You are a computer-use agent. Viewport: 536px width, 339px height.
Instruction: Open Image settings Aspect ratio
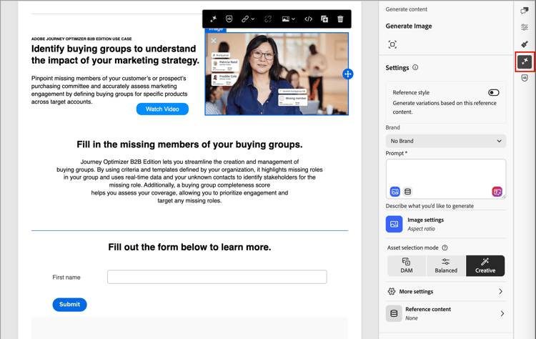pos(446,224)
